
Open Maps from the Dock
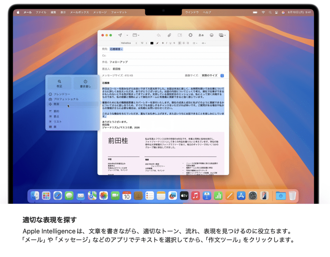pyautogui.click(x=92, y=196)
